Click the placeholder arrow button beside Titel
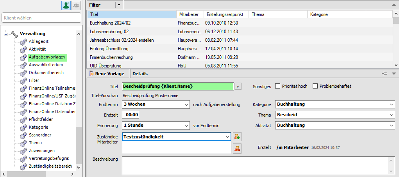Screen dimensions: 399x177 [238, 86]
